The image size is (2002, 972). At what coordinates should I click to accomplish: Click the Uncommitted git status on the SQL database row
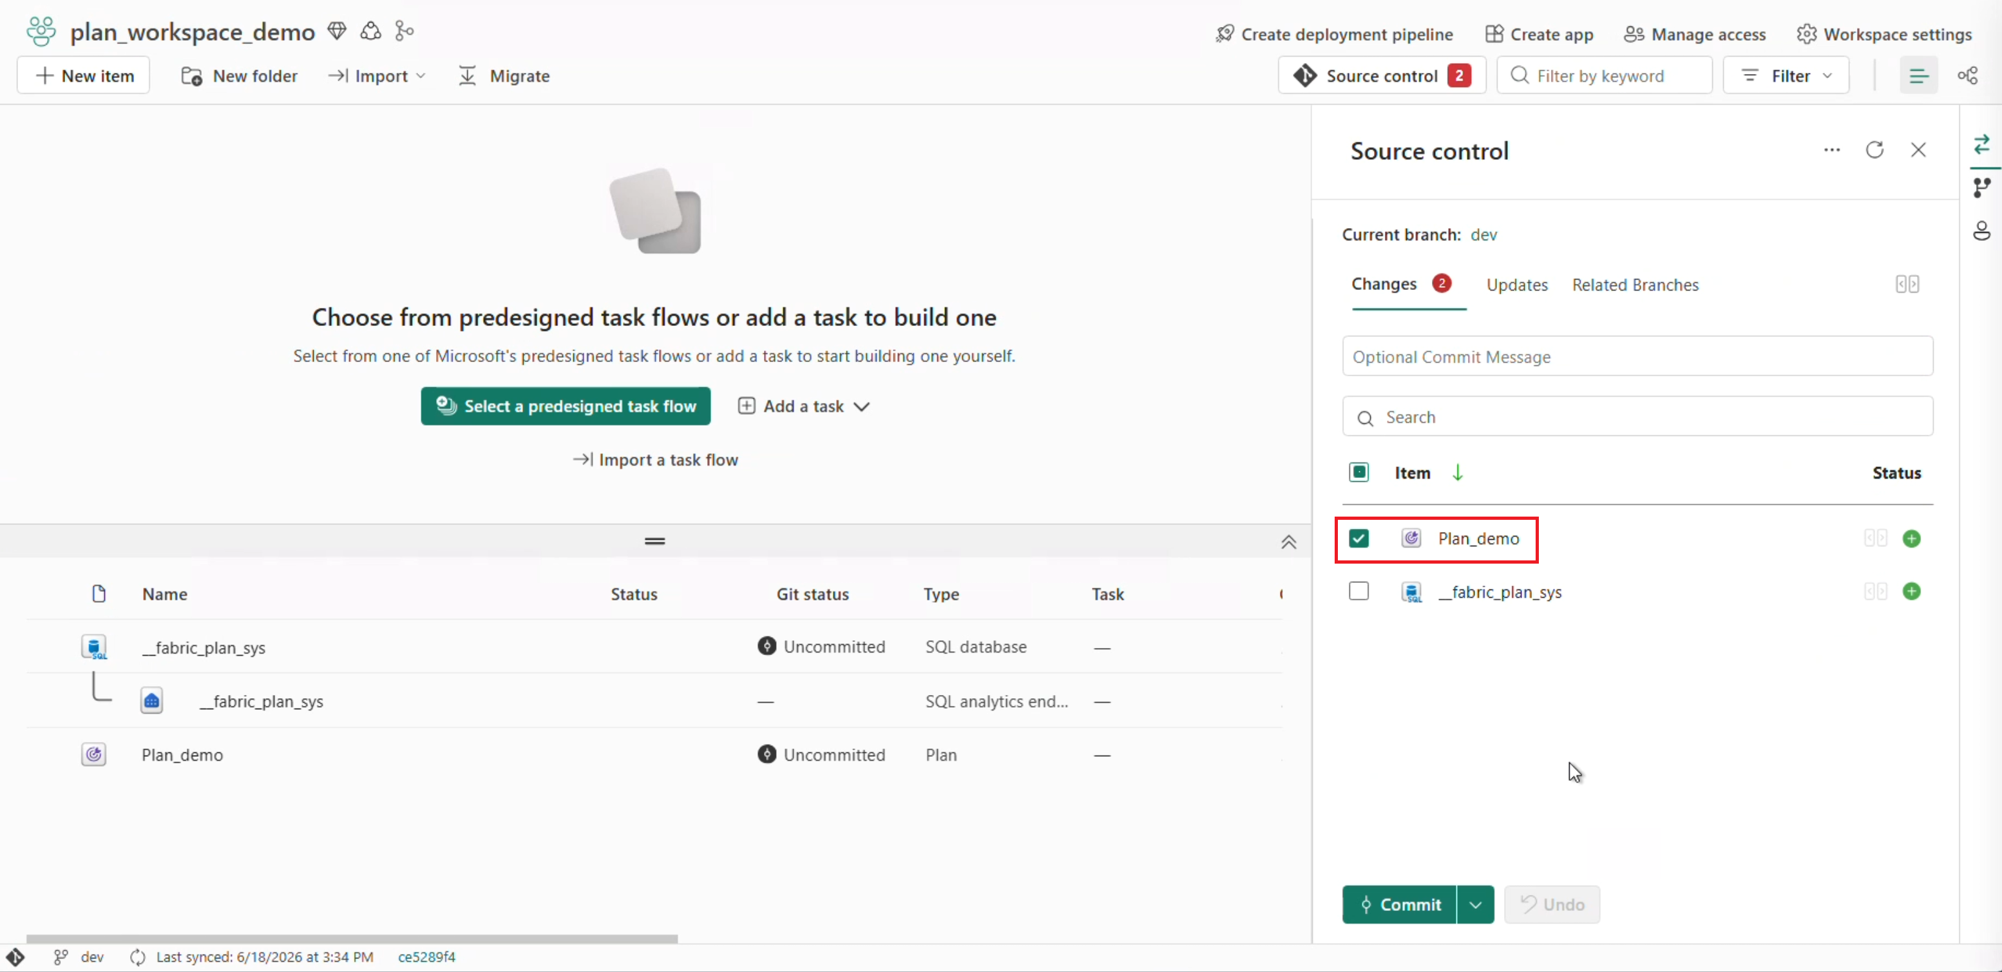pyautogui.click(x=821, y=647)
